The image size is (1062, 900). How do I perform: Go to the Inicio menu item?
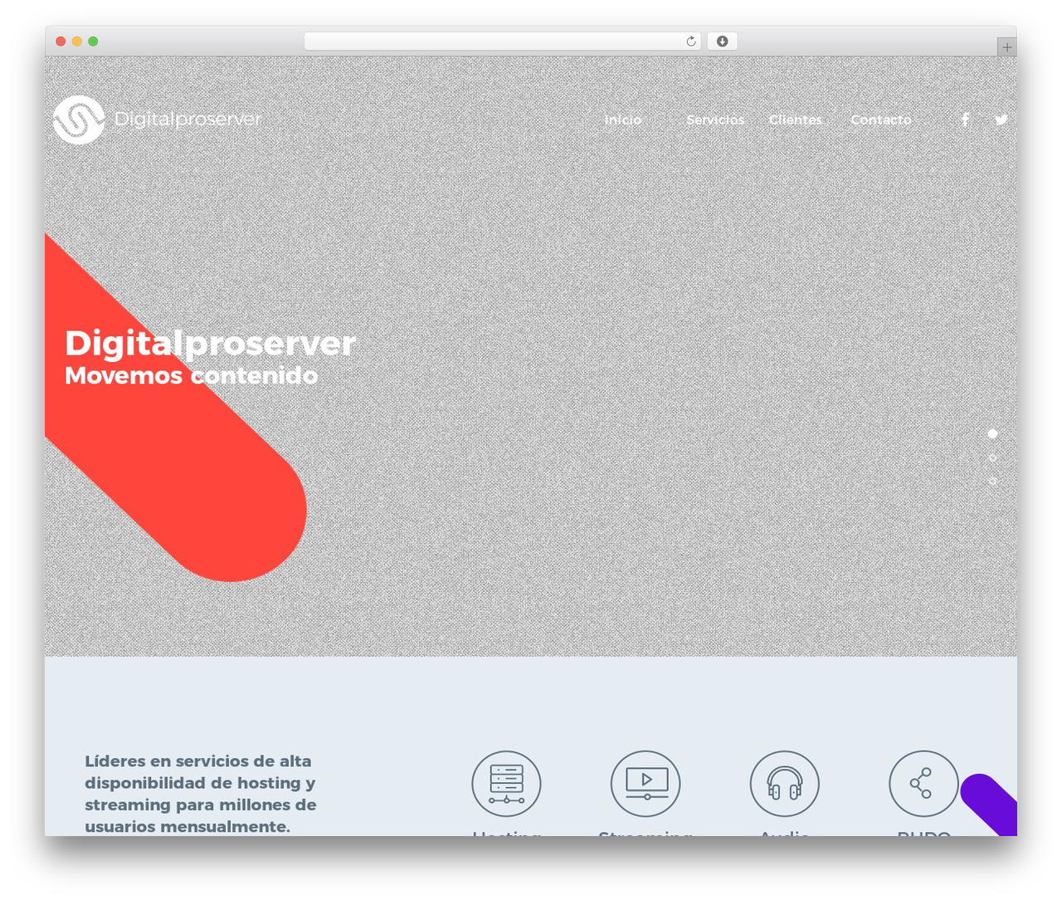pyautogui.click(x=623, y=120)
